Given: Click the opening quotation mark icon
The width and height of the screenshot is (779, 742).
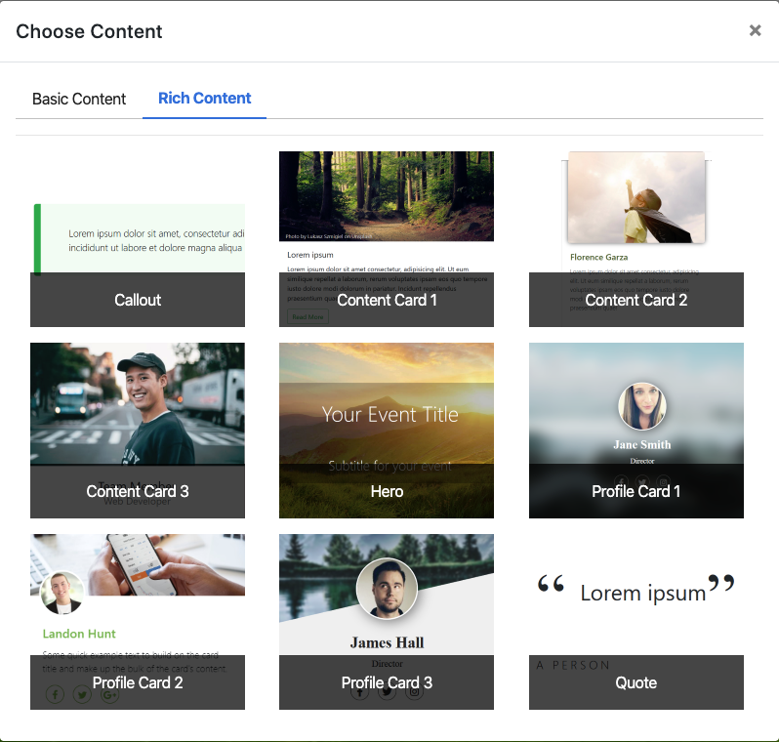Looking at the screenshot, I should click(x=551, y=586).
